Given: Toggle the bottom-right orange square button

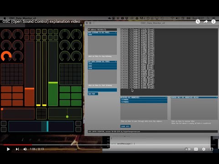Looking at the screenshot, I should tap(32, 37).
